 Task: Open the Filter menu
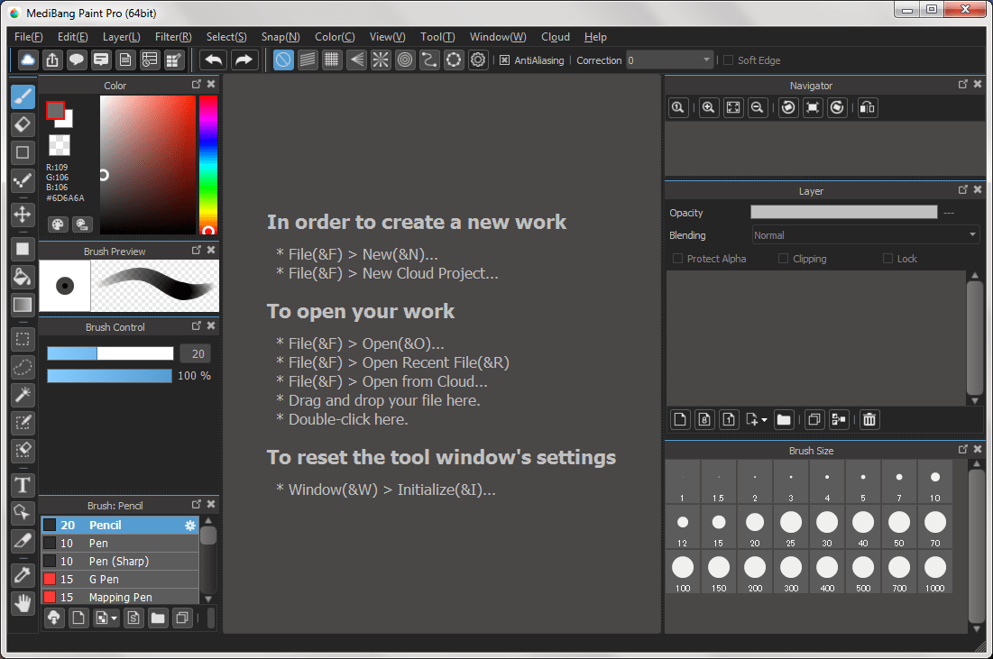click(173, 37)
